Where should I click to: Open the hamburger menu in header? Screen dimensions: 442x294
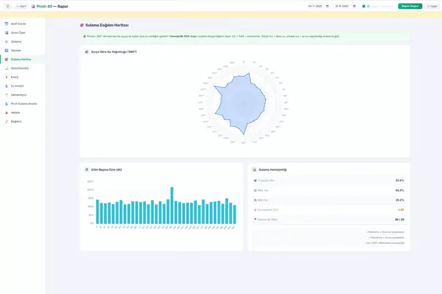[8, 6]
